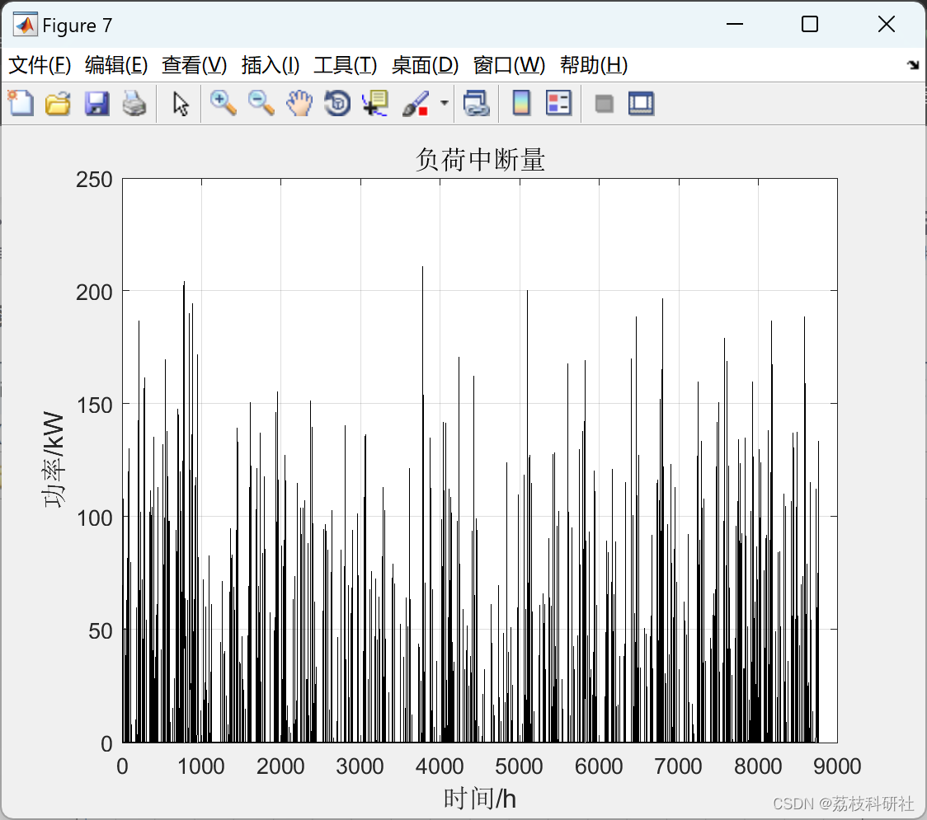This screenshot has height=820, width=927.
Task: Open the 帮助(H) menu
Action: point(594,65)
